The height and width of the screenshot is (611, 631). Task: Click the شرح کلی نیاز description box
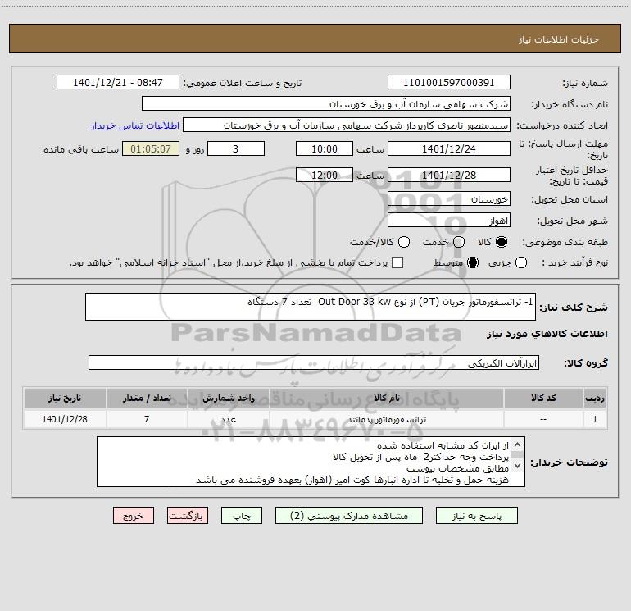click(311, 307)
